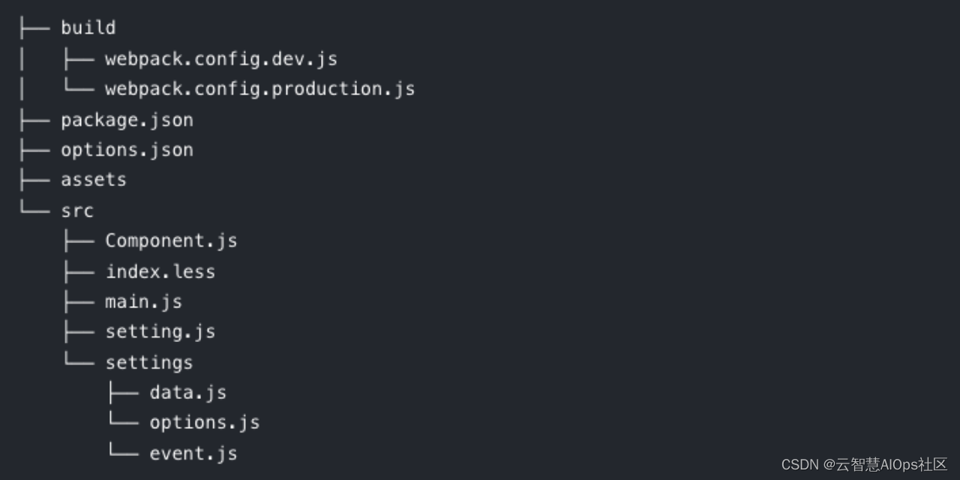Click tree branch connector beside src
This screenshot has height=480, width=960.
pyautogui.click(x=34, y=210)
